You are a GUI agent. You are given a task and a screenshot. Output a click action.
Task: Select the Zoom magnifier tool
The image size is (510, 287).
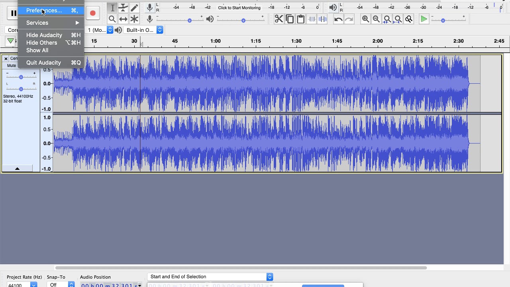(112, 19)
